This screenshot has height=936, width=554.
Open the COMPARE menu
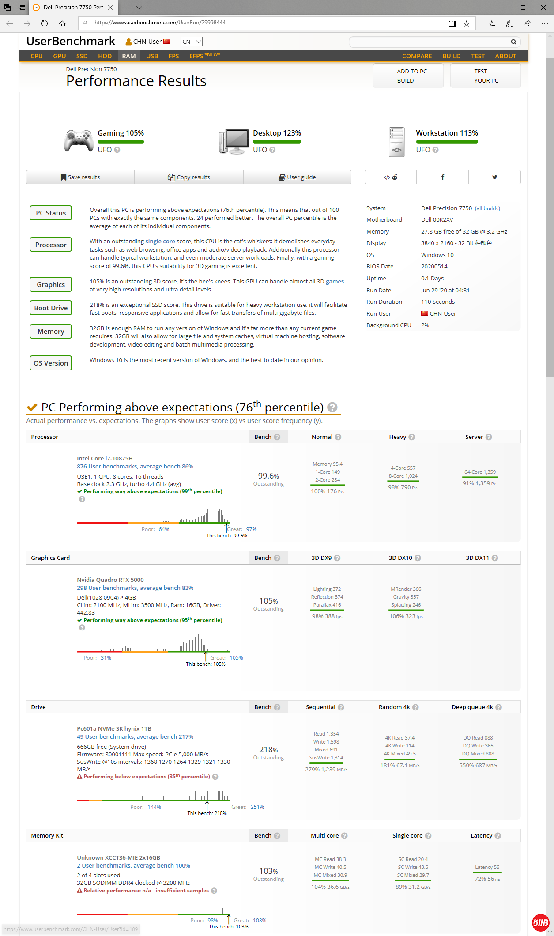[x=417, y=56]
